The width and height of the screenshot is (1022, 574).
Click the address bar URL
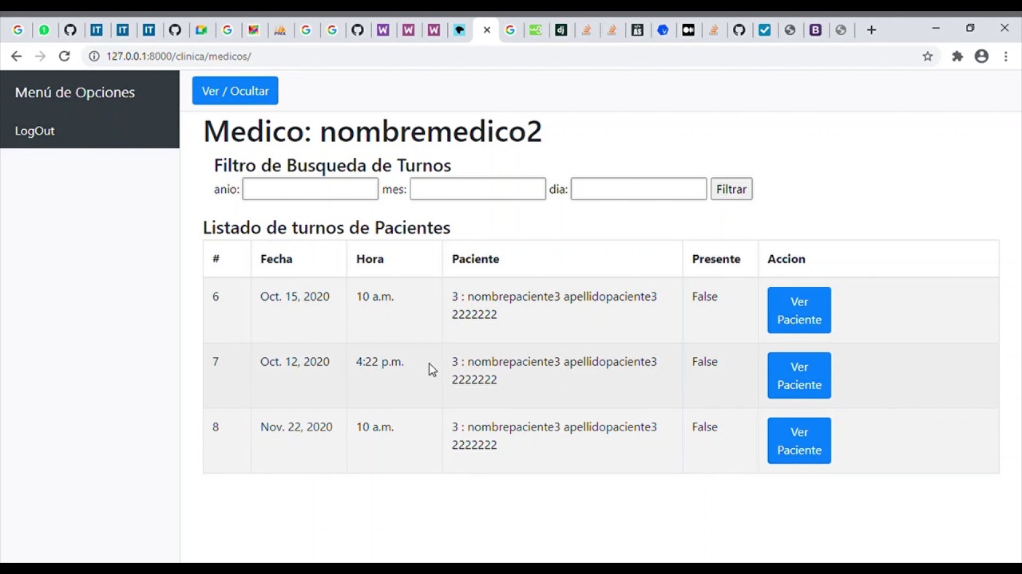pos(179,57)
